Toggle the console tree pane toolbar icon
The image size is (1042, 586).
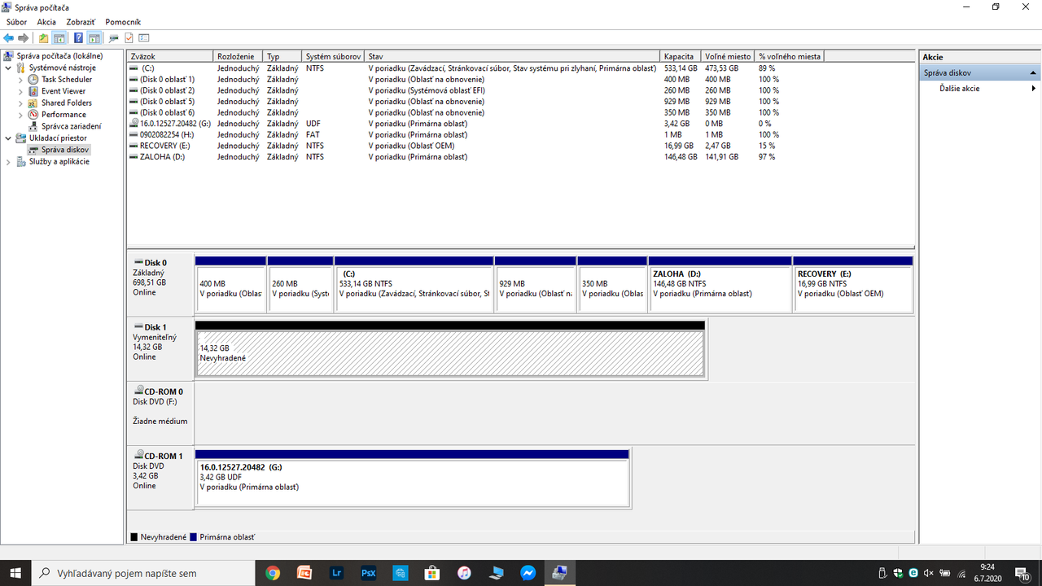[x=59, y=38]
